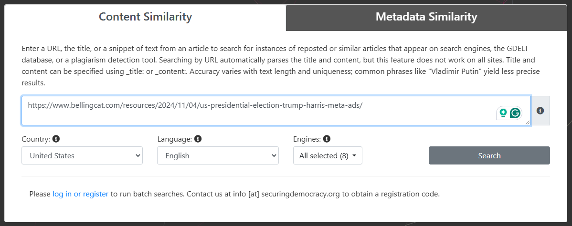Click the info icon beside the search textbox
The height and width of the screenshot is (226, 572).
pos(540,111)
